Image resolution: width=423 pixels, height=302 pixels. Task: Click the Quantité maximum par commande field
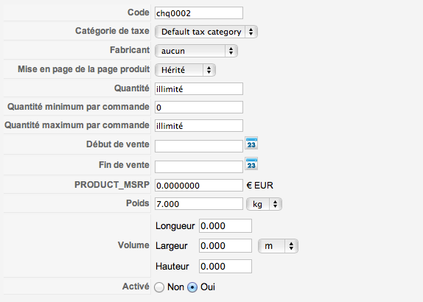[199, 126]
